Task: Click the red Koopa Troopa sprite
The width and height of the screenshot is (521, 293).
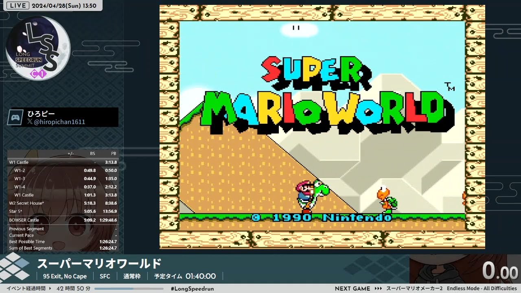Action: (387, 199)
